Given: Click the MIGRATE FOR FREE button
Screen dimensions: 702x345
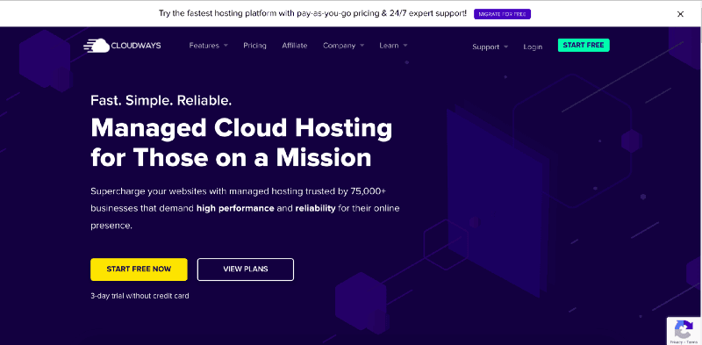Looking at the screenshot, I should [502, 14].
